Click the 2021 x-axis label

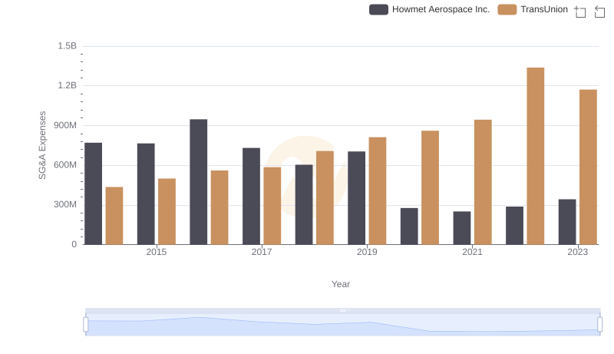[472, 252]
